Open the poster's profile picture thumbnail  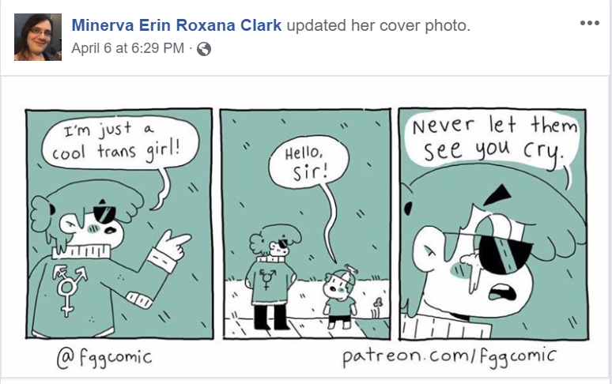coord(38,37)
